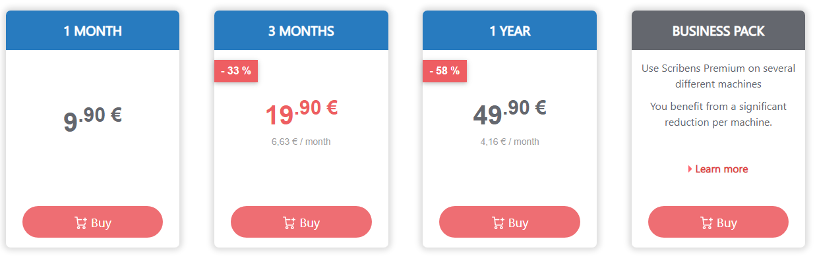This screenshot has height=264, width=815.
Task: Buy the 3 Months plan
Action: click(x=301, y=222)
